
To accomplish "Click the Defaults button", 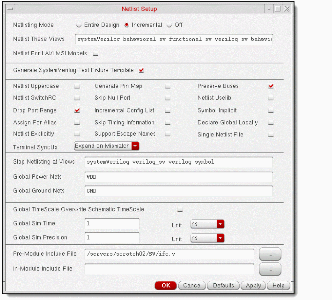I will pyautogui.click(x=223, y=286).
